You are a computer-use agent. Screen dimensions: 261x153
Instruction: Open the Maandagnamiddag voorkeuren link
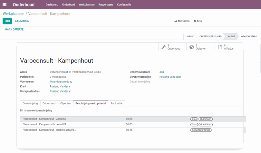[x=61, y=82]
